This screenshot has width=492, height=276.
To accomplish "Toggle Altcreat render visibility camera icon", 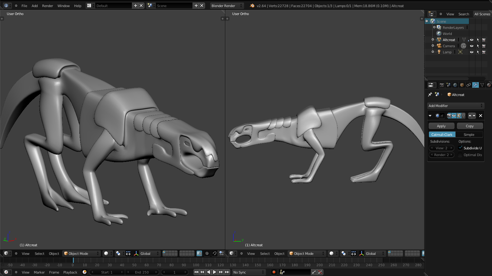I will [x=484, y=40].
